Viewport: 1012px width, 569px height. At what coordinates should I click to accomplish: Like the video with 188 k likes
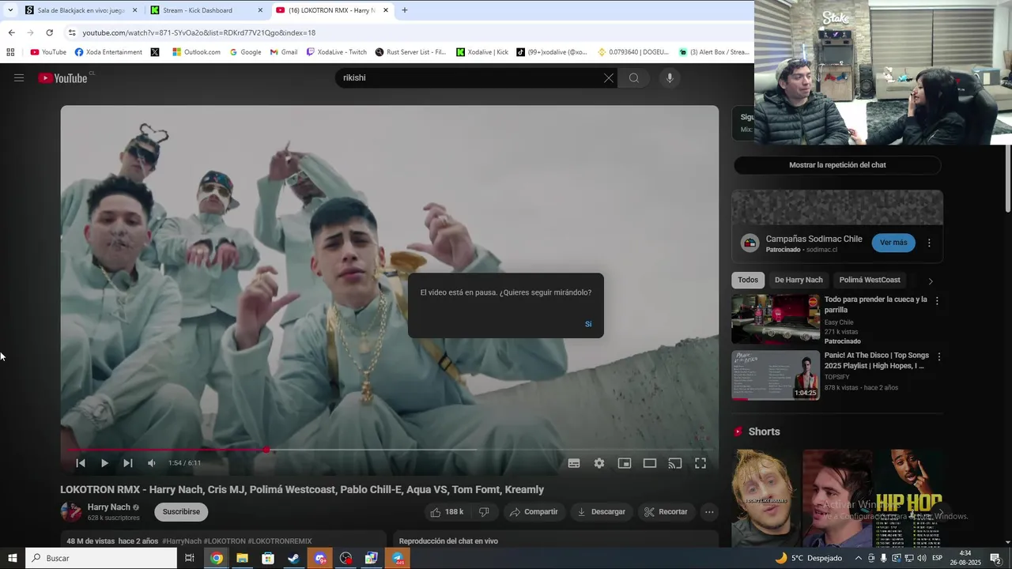pyautogui.click(x=447, y=512)
